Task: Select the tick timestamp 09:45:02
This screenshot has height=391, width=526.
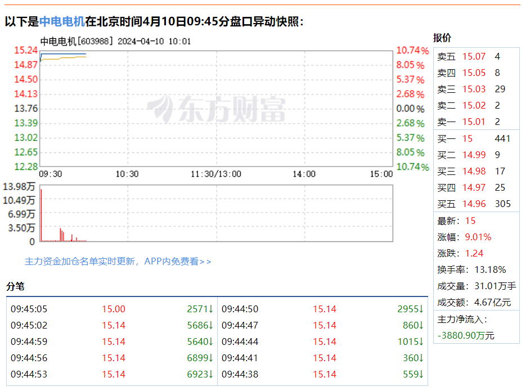Action: pyautogui.click(x=29, y=325)
